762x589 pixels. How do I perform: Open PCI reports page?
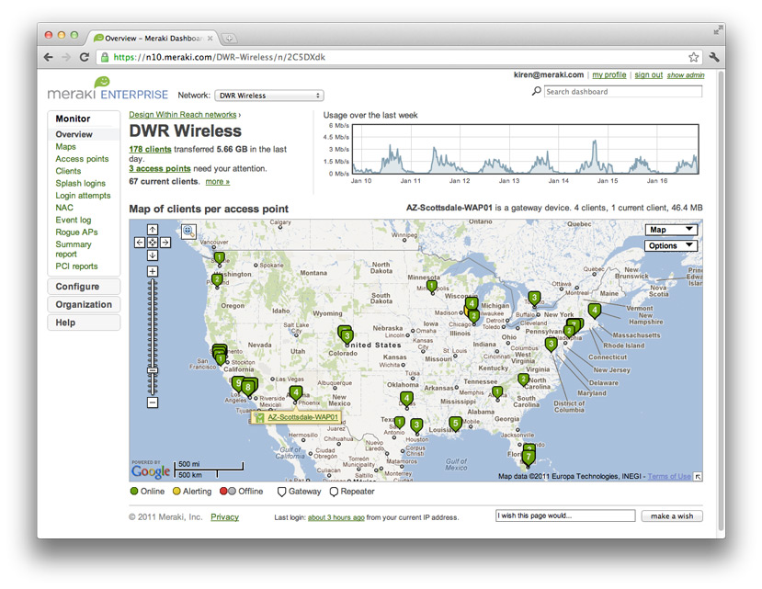(x=76, y=266)
